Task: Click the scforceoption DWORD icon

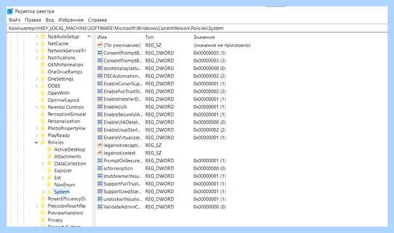Action: pos(100,168)
